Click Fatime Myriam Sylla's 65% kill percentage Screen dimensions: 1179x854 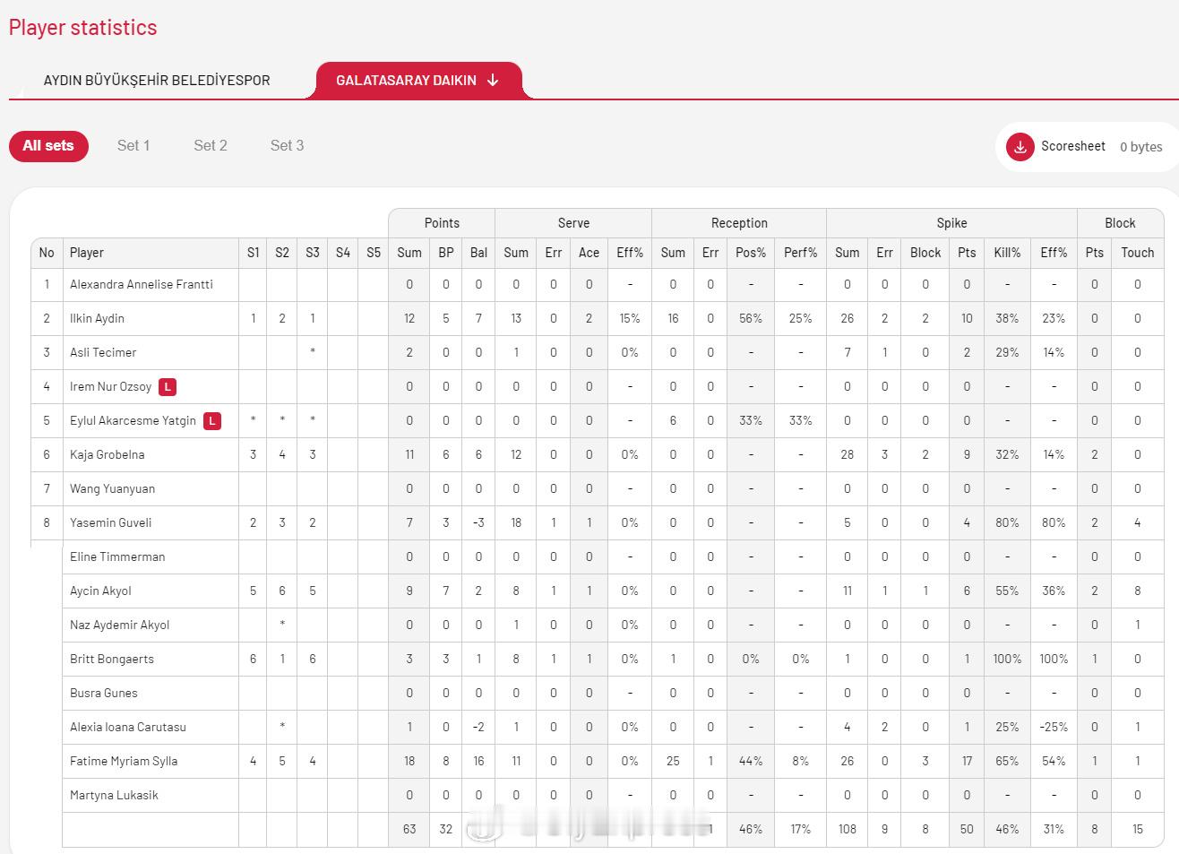click(x=1007, y=761)
